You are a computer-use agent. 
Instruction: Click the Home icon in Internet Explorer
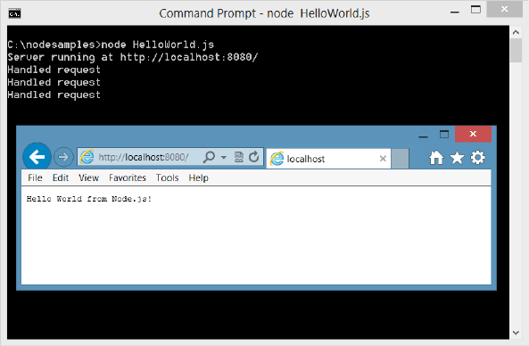pos(436,158)
